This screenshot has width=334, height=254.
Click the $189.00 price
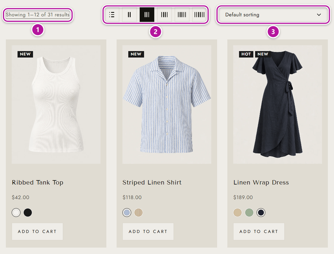point(243,197)
